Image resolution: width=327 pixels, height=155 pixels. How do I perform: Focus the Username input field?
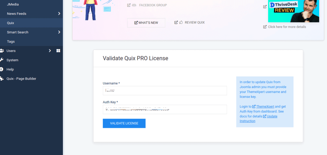click(165, 91)
